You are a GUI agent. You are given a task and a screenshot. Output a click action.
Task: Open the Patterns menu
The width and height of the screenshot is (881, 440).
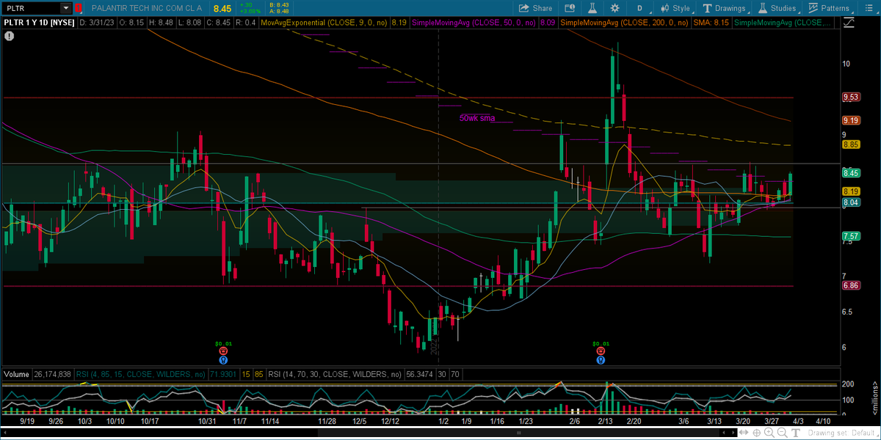coord(828,8)
